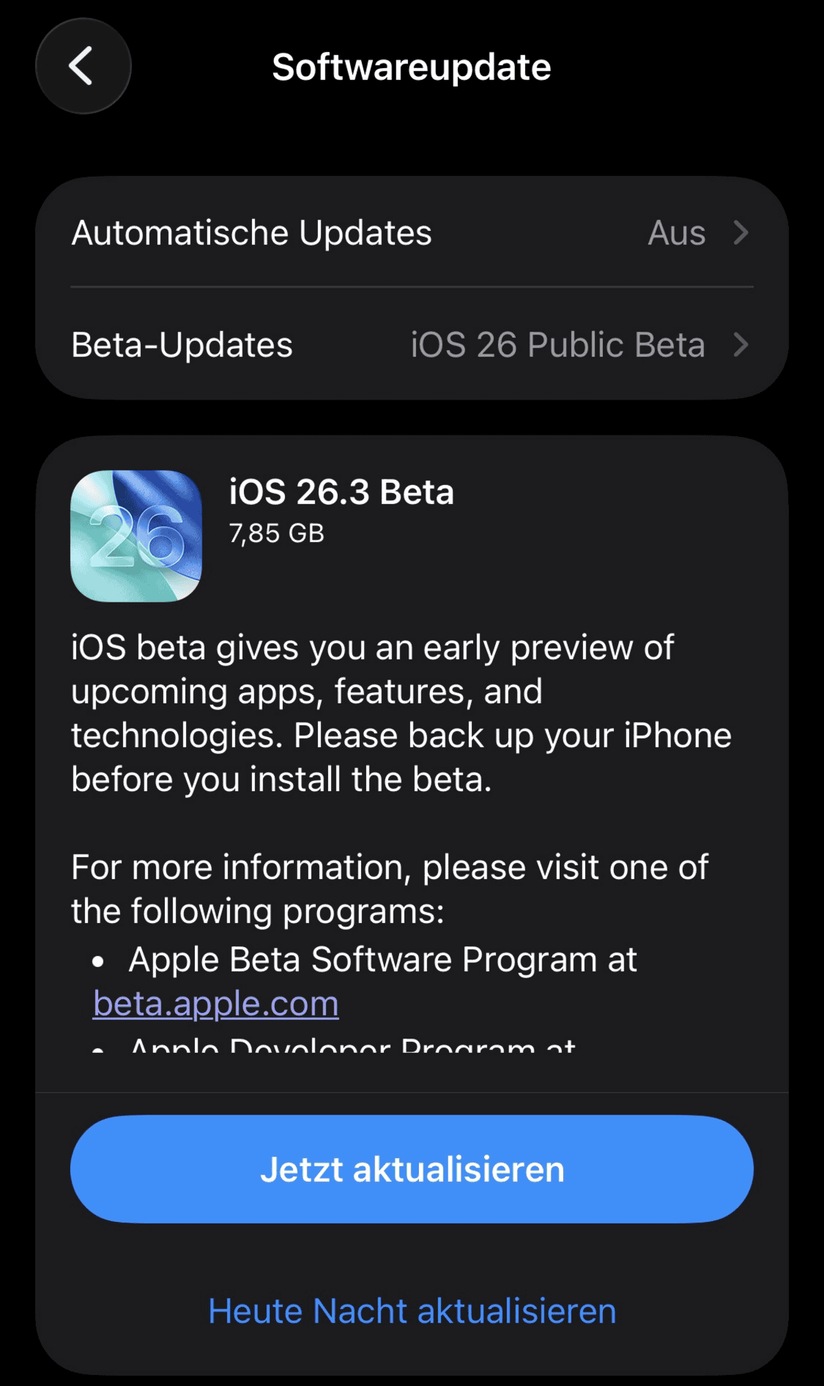Tap the bullet before Apple Beta Software Program
The height and width of the screenshot is (1386, 824).
pos(98,962)
